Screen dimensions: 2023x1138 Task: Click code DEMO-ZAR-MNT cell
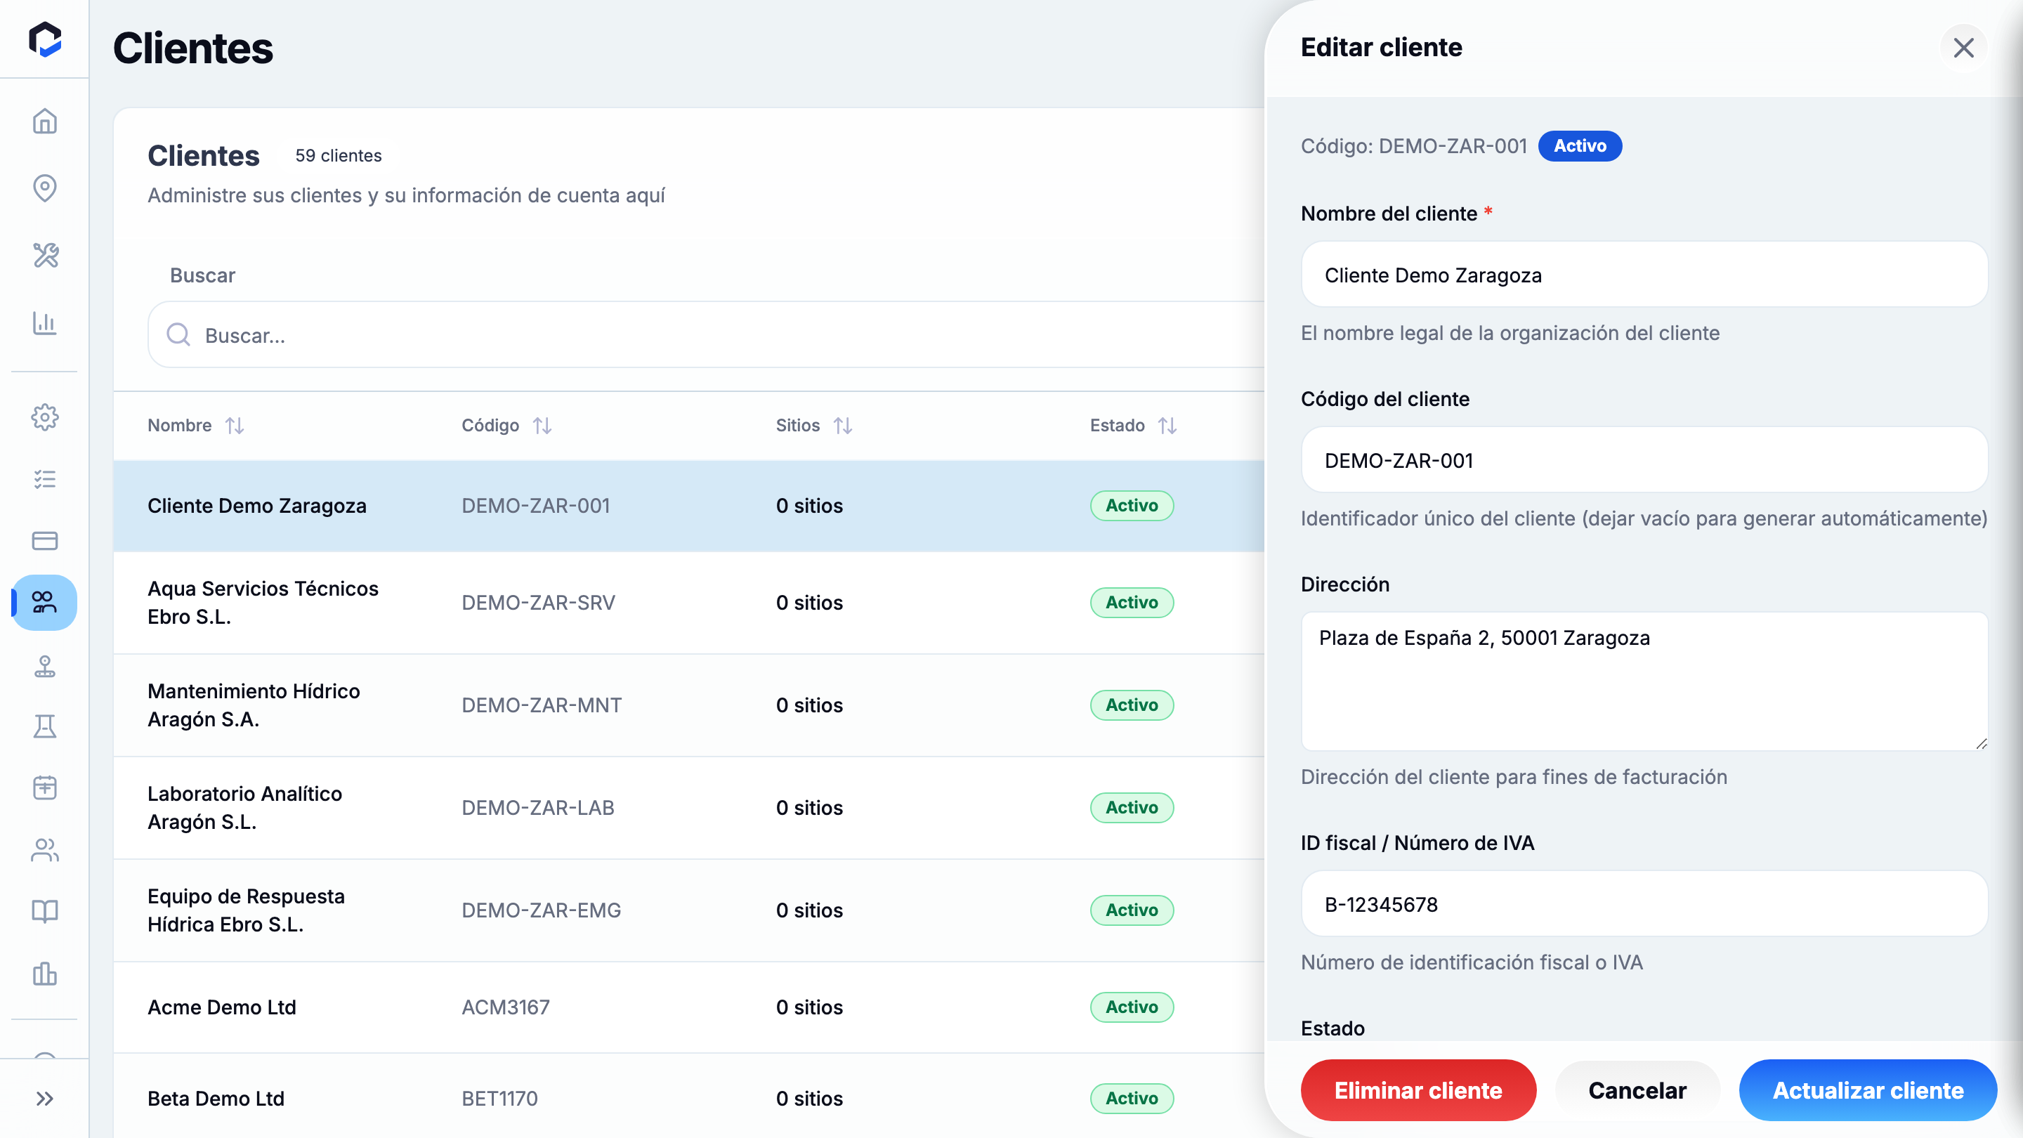tap(542, 705)
